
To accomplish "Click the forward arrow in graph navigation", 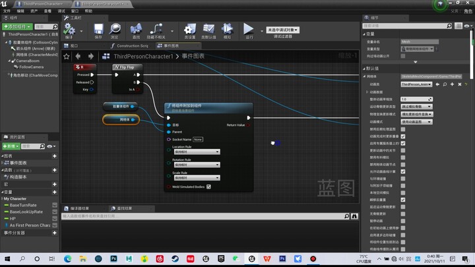I will tap(91, 56).
